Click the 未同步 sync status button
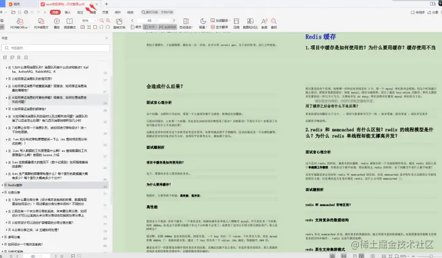 coord(417,12)
